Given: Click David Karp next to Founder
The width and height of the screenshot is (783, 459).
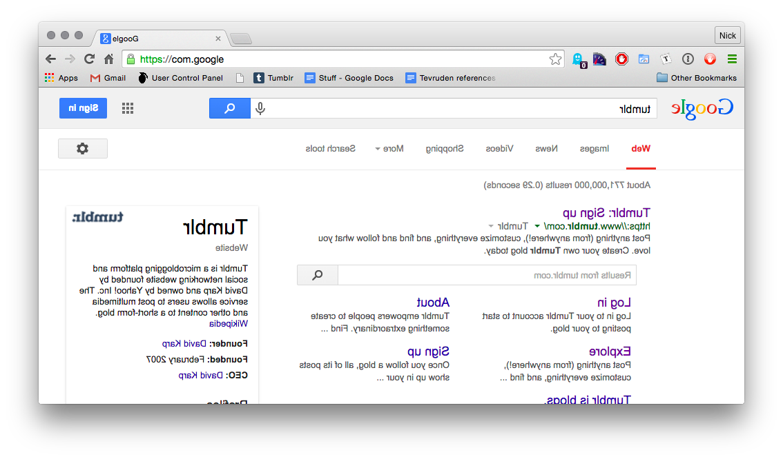Looking at the screenshot, I should [x=184, y=343].
